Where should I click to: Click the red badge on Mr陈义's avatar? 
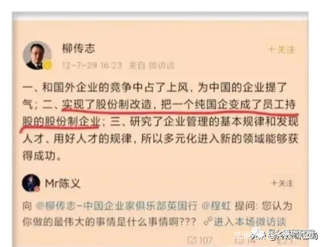(37, 189)
